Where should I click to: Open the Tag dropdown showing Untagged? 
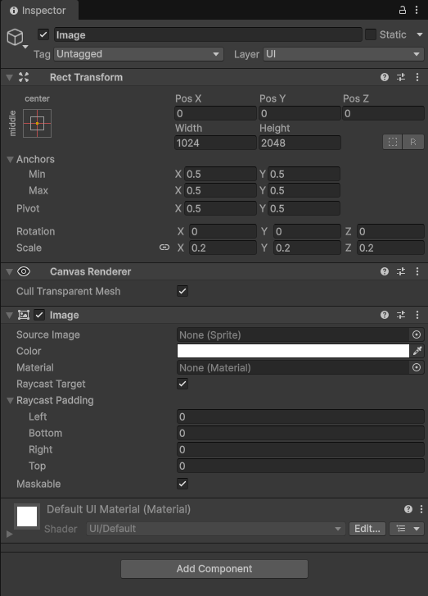click(x=138, y=54)
